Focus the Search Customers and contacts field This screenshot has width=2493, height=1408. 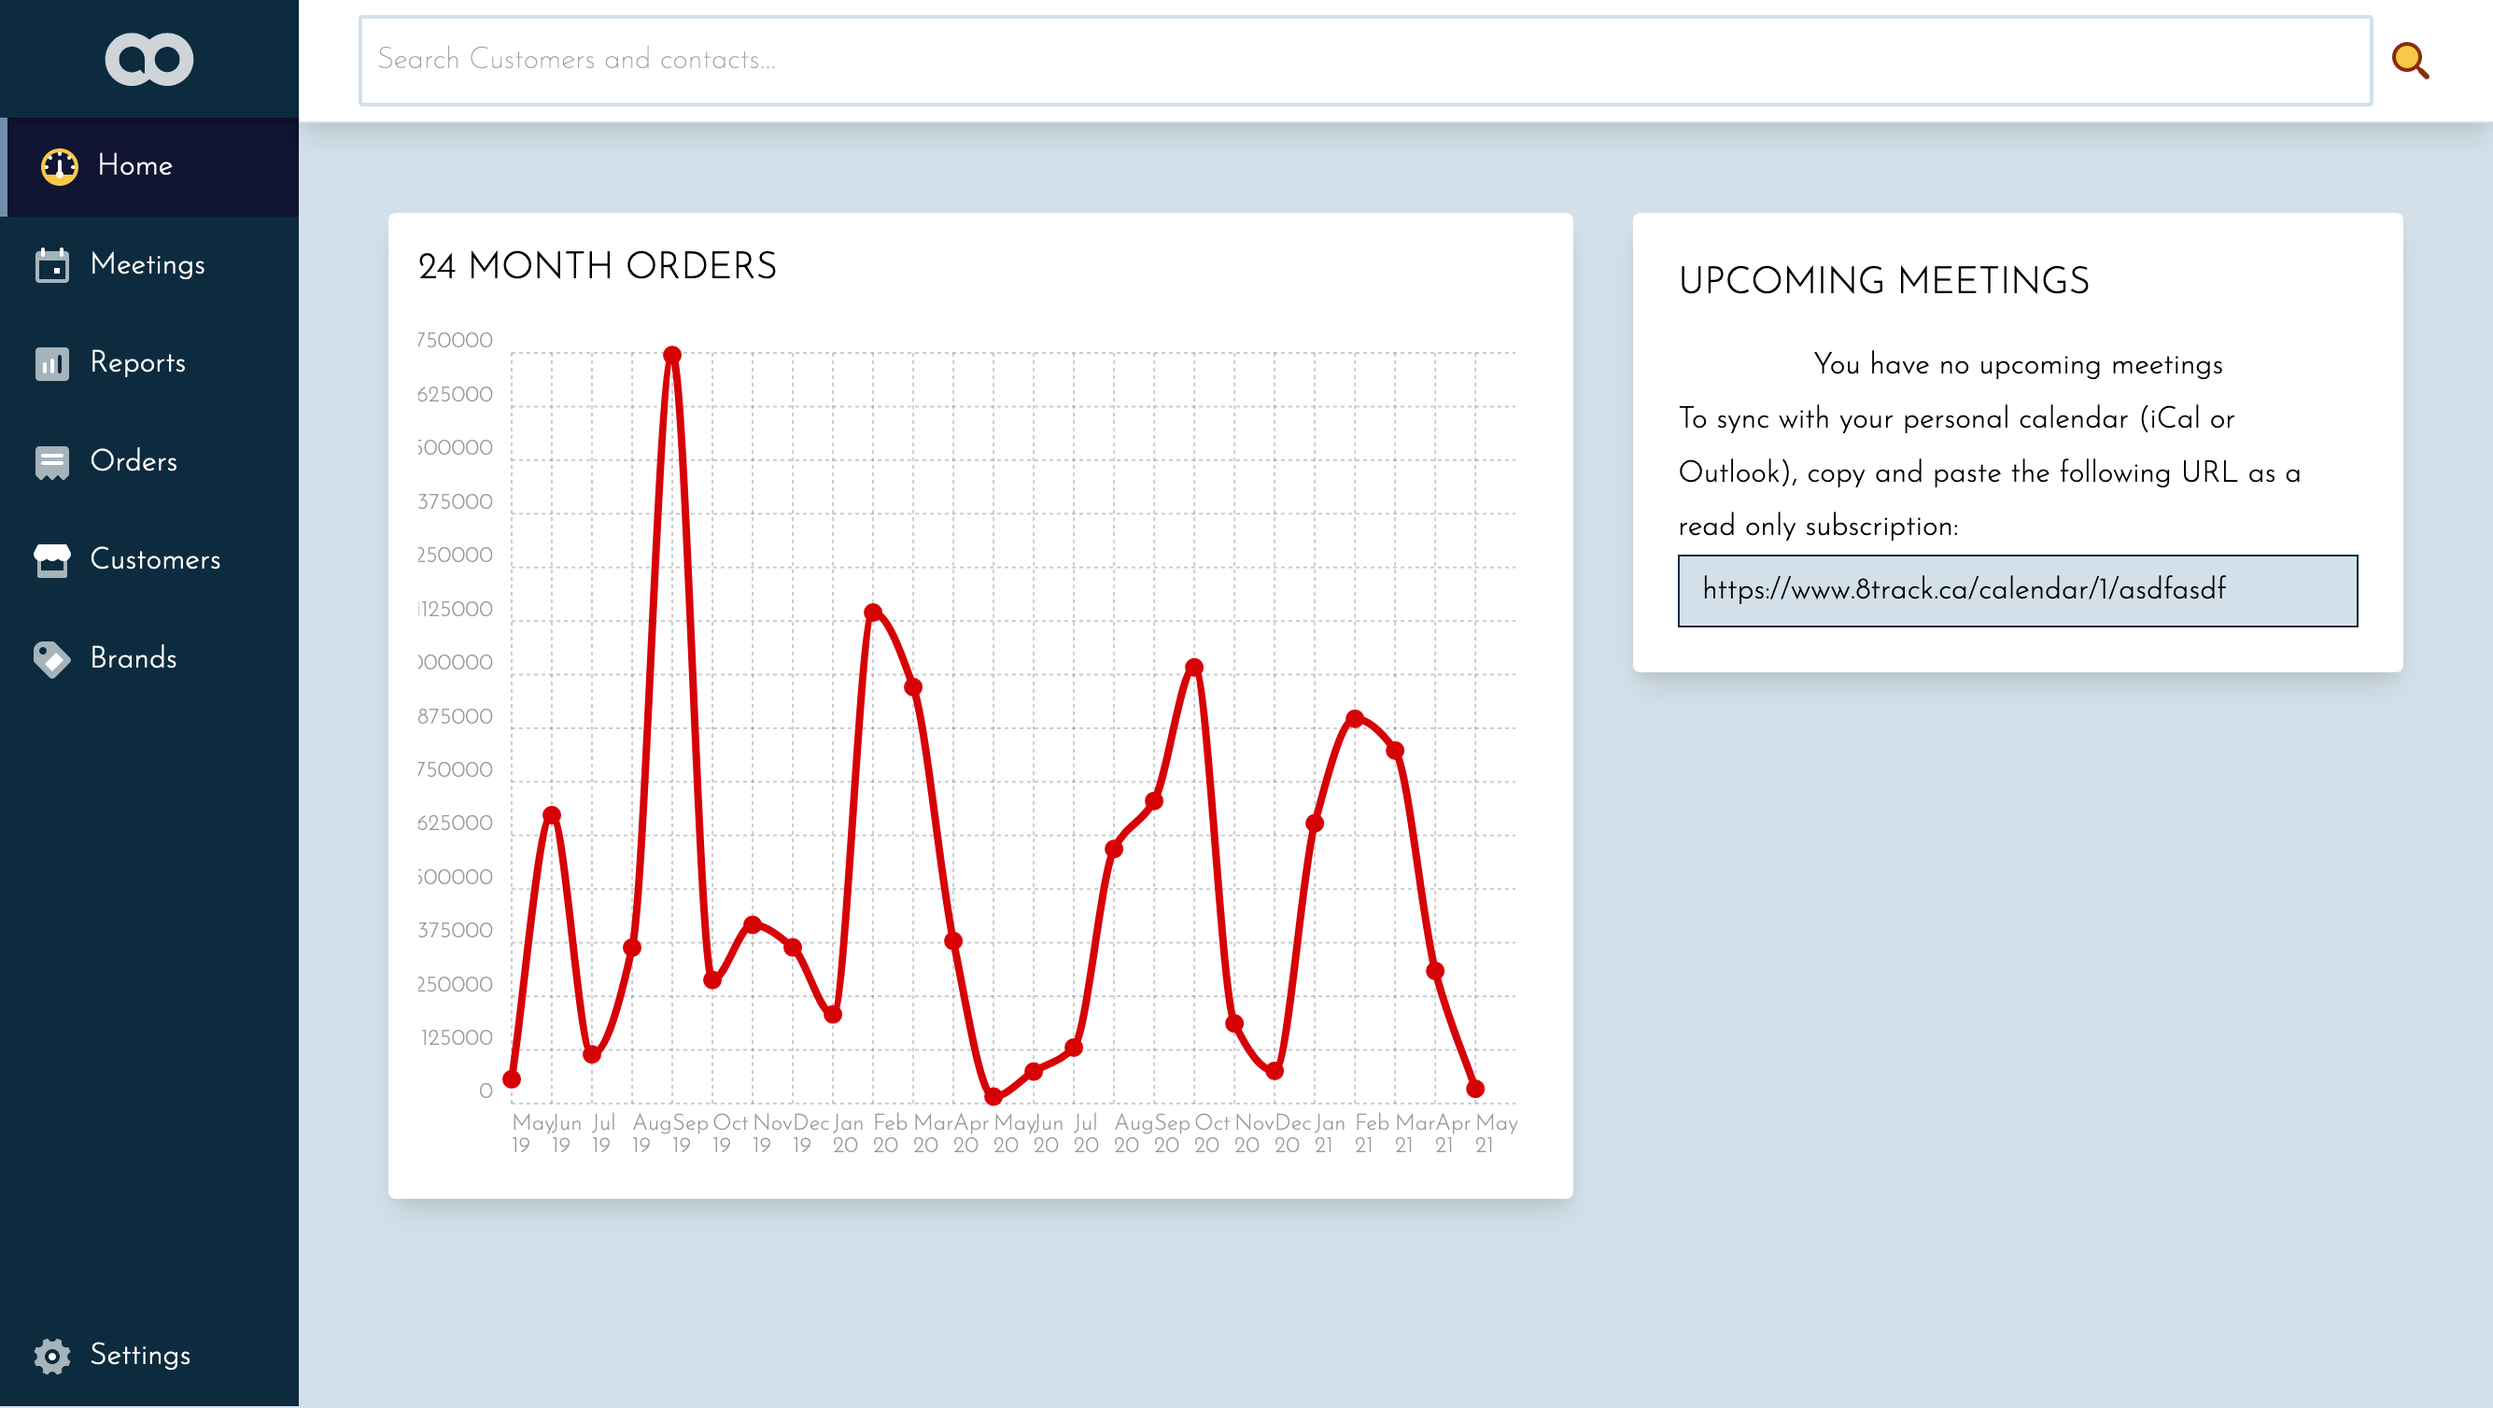1364,60
